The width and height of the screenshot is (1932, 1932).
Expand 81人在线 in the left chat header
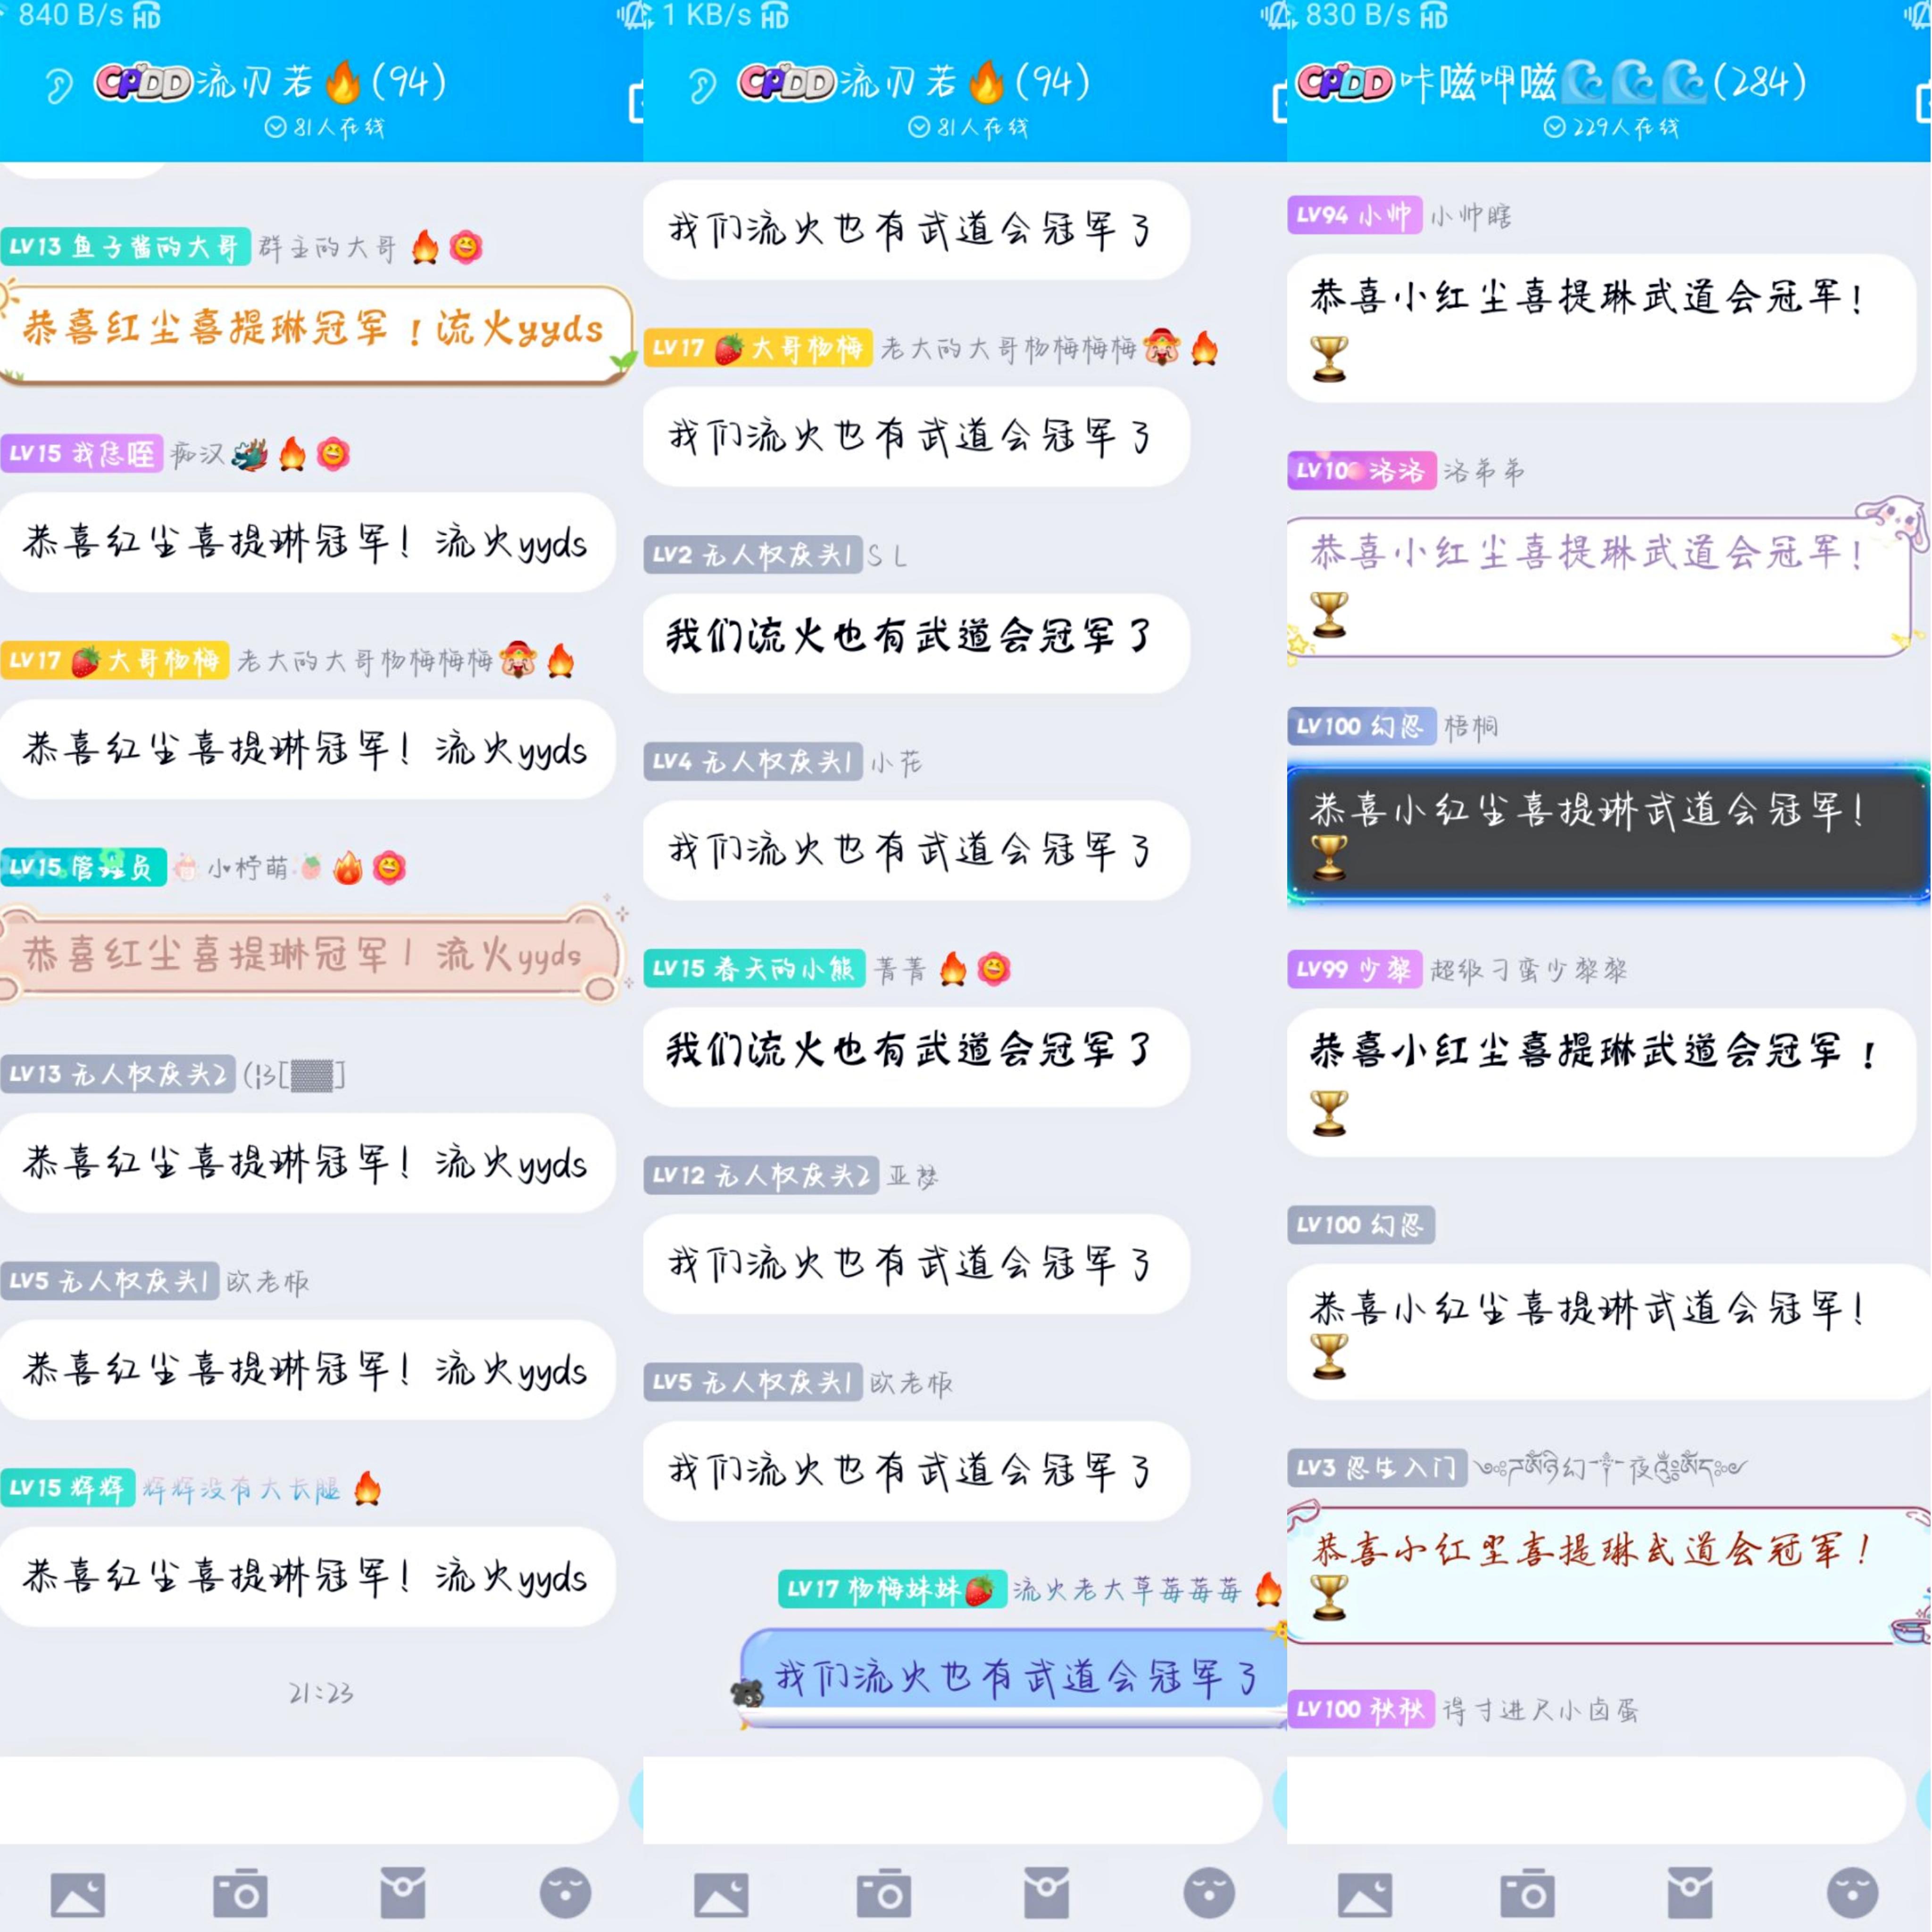(x=324, y=128)
